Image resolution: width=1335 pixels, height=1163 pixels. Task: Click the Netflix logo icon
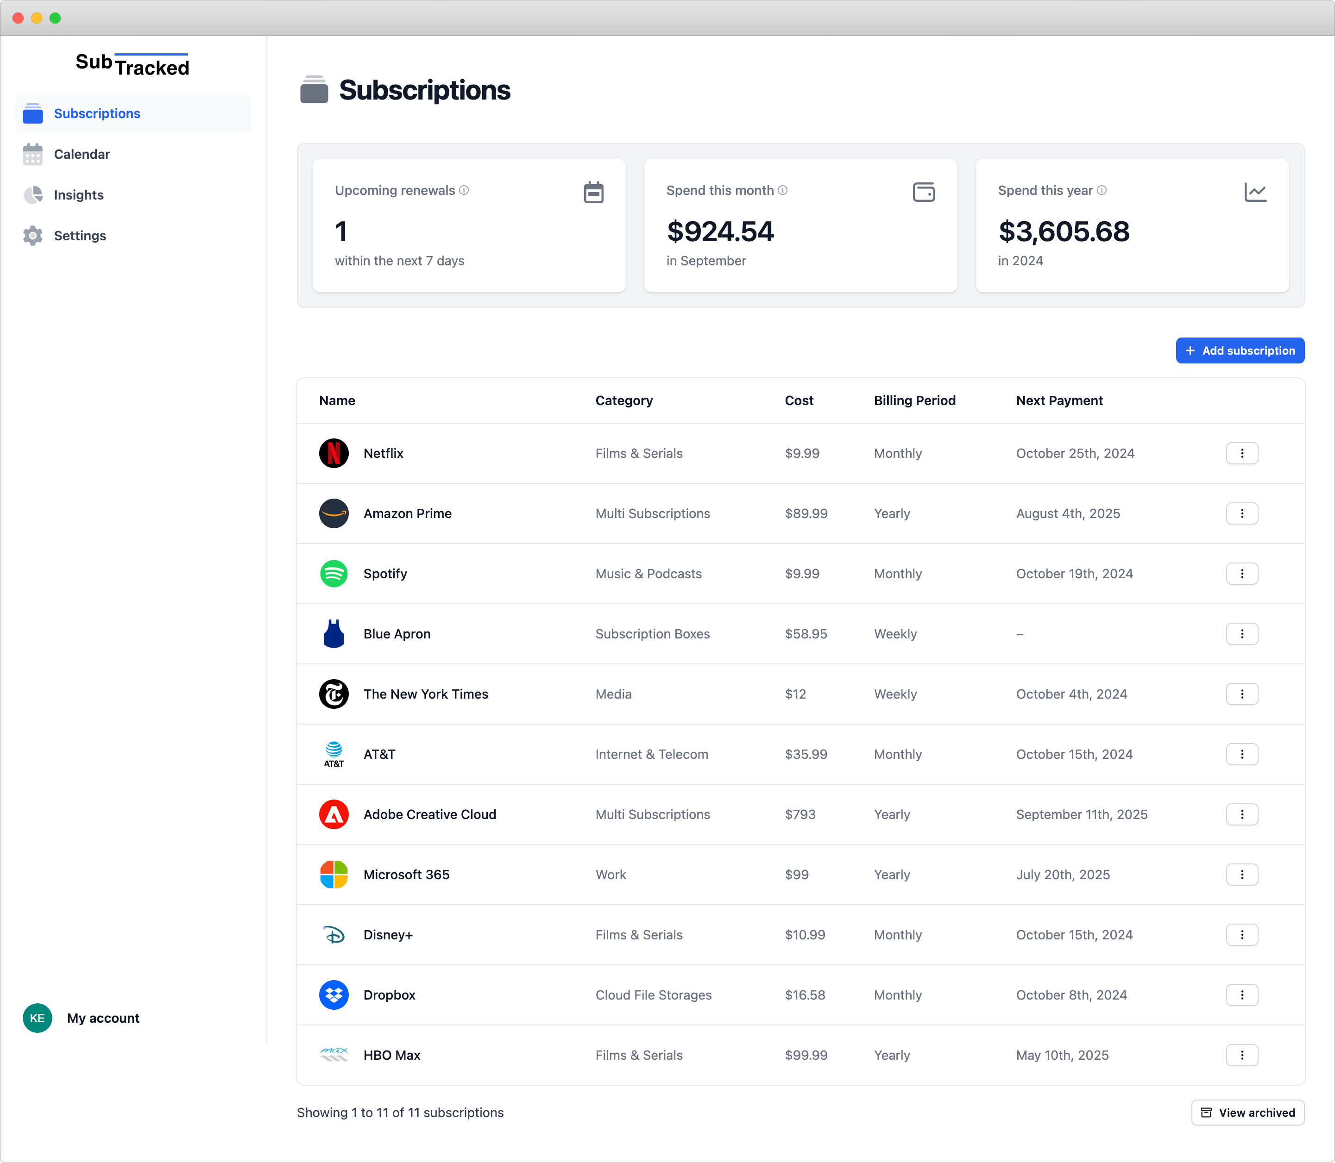click(334, 453)
